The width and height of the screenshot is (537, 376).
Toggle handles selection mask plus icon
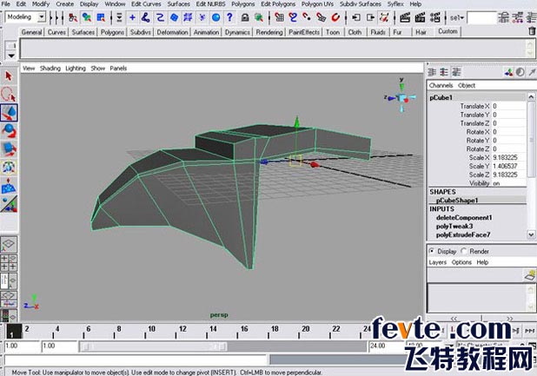click(132, 17)
